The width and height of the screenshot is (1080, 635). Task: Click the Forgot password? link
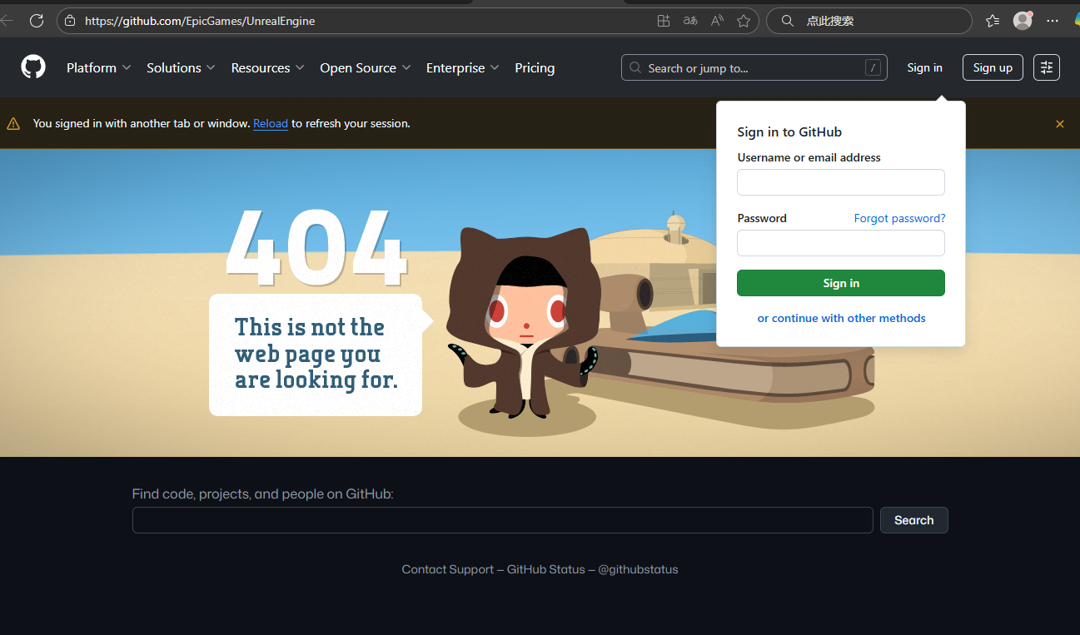(899, 218)
